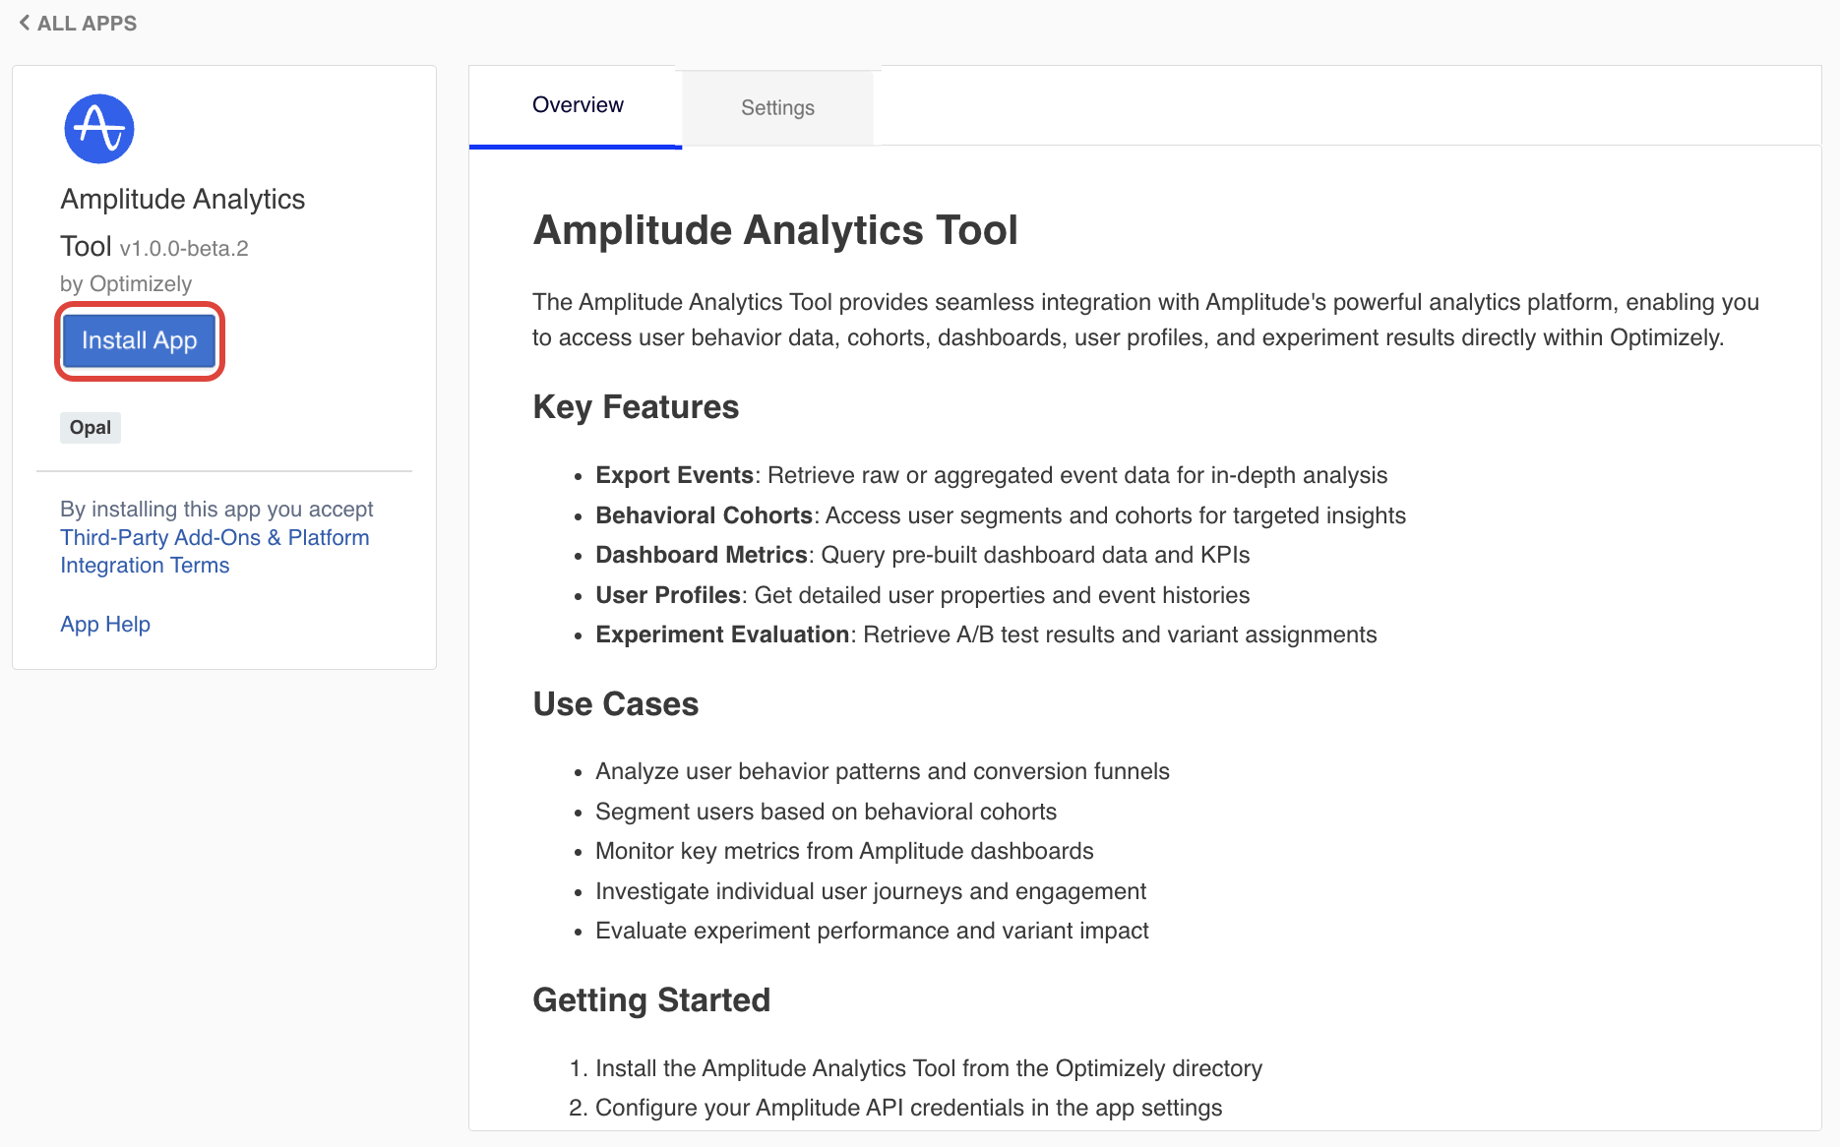Click the 'by Optimizely' author text
1840x1147 pixels.
(126, 284)
